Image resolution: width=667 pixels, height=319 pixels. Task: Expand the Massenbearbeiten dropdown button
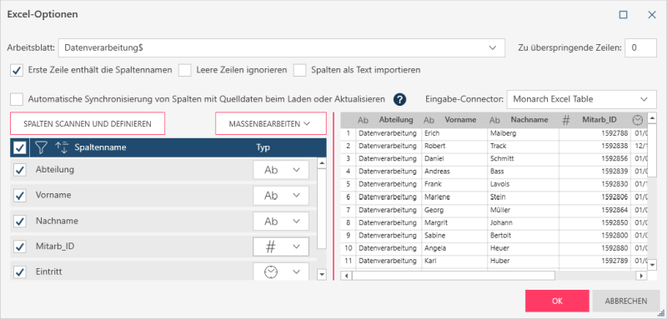point(271,123)
